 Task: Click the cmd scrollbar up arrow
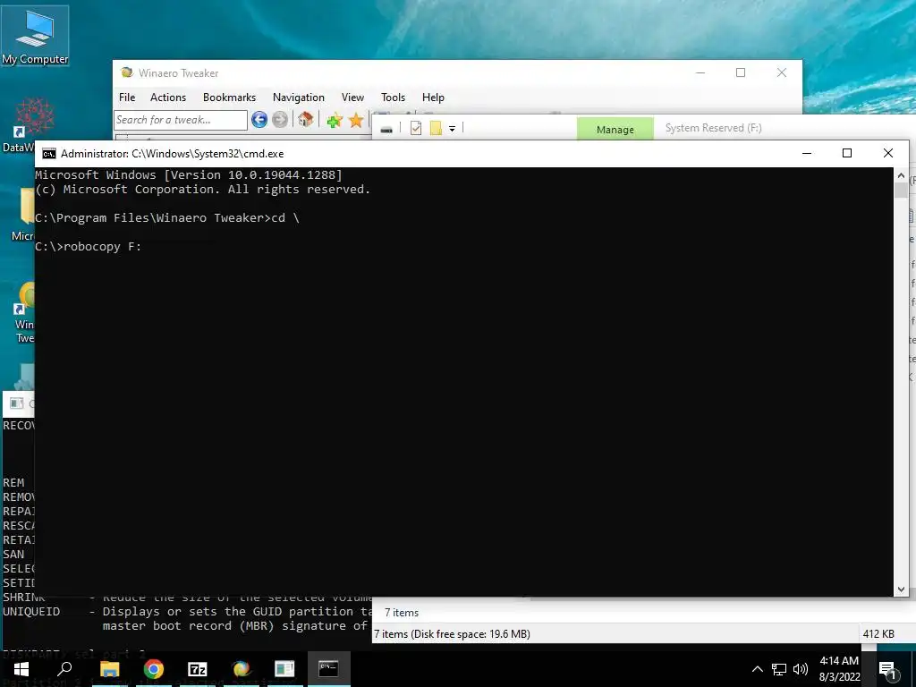pos(901,175)
